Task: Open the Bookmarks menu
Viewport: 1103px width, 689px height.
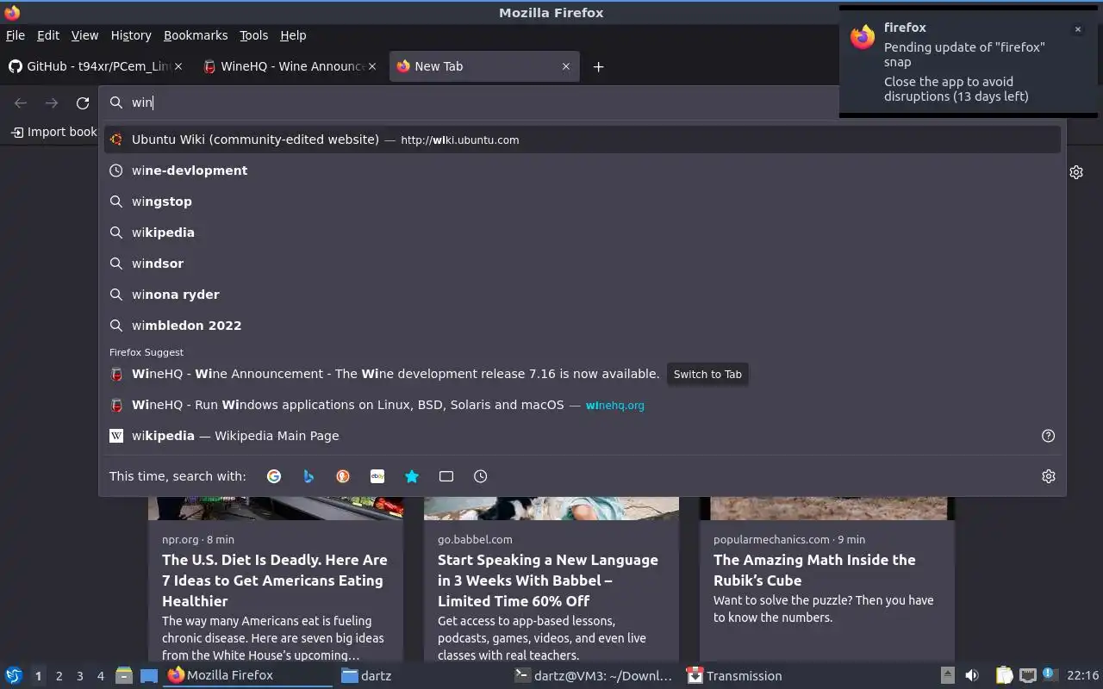Action: click(196, 35)
